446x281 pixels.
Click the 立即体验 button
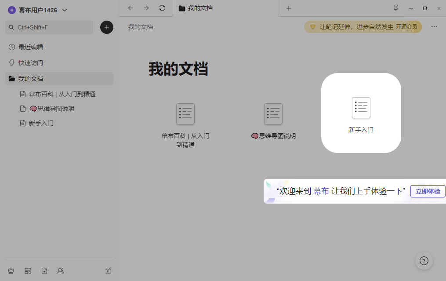(428, 191)
